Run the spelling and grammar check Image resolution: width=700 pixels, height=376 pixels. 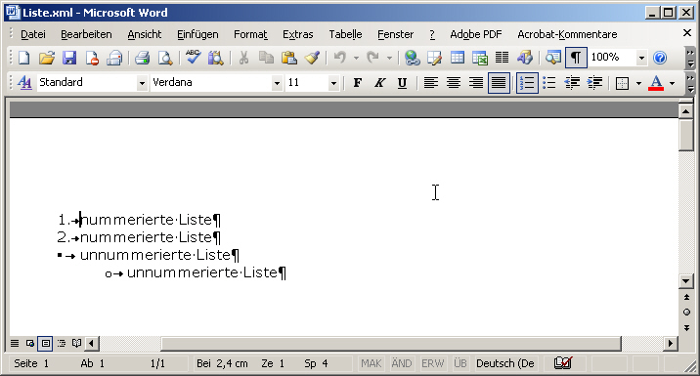pos(194,58)
